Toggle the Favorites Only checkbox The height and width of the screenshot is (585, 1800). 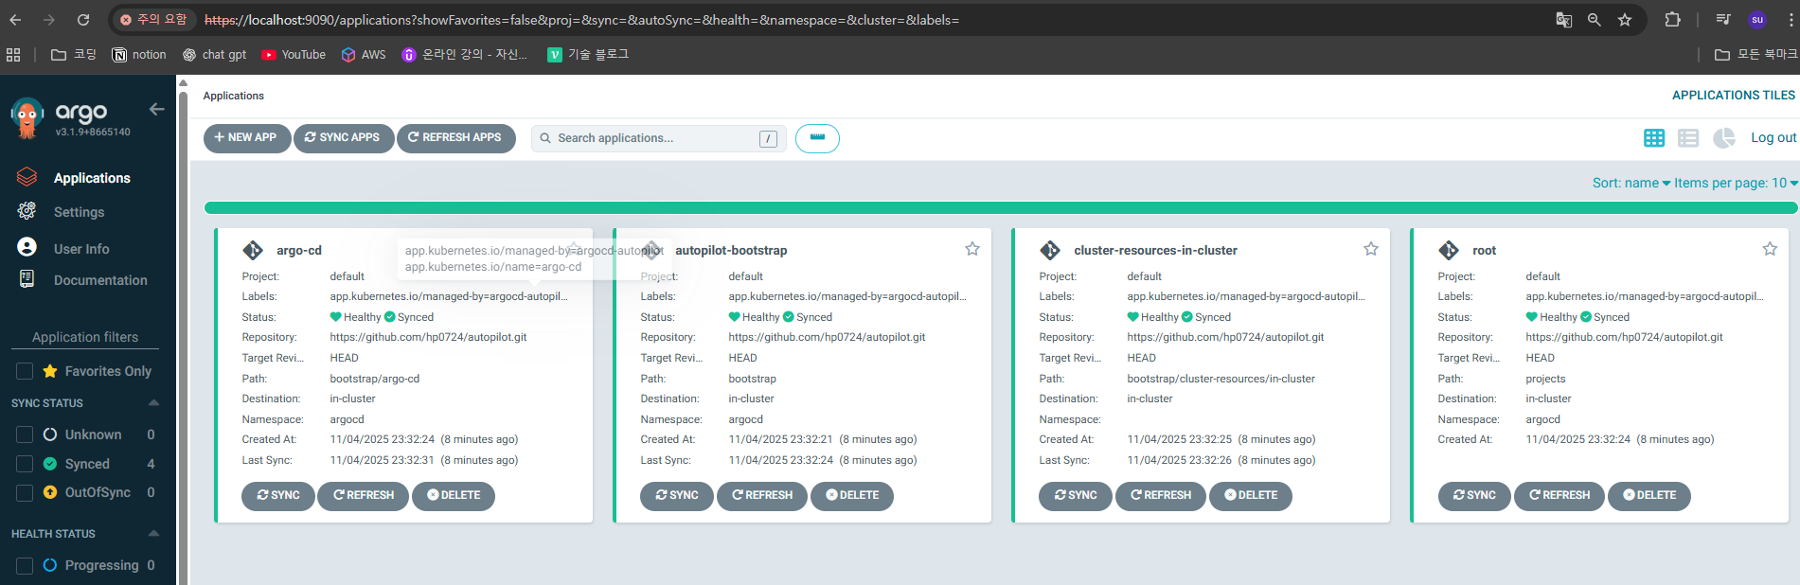tap(25, 371)
